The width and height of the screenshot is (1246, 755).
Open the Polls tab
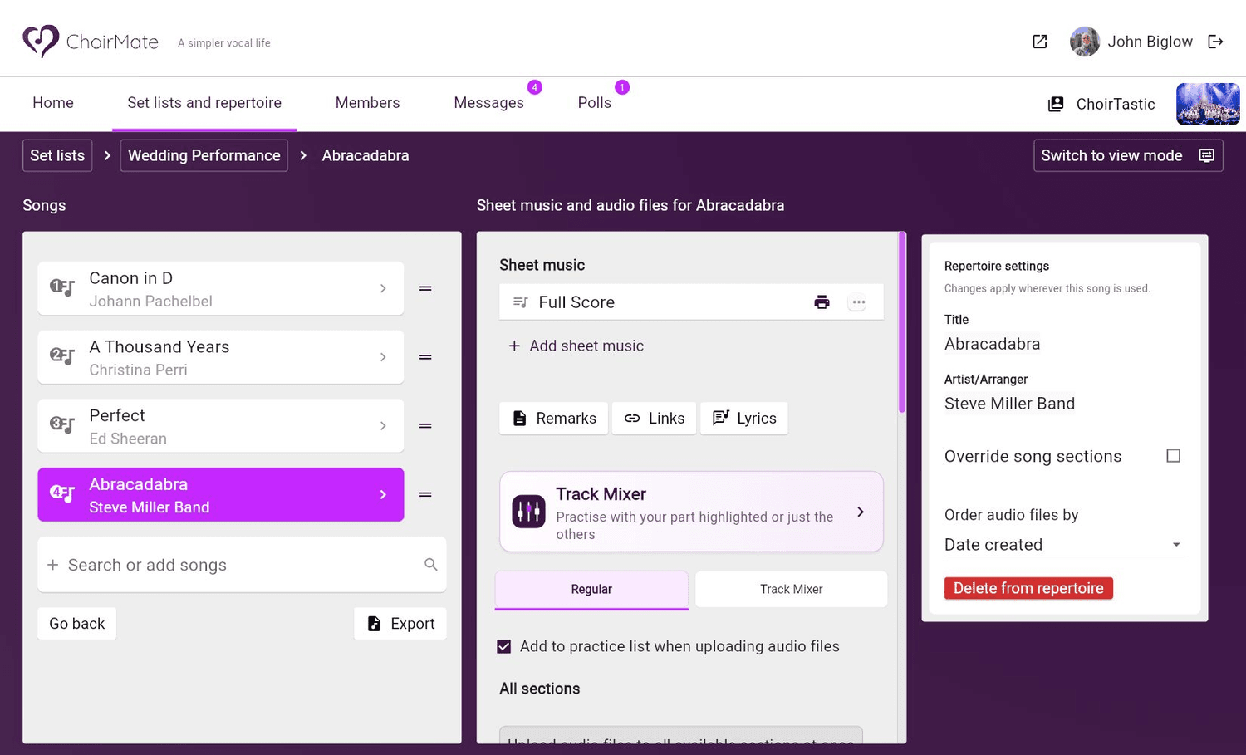595,103
